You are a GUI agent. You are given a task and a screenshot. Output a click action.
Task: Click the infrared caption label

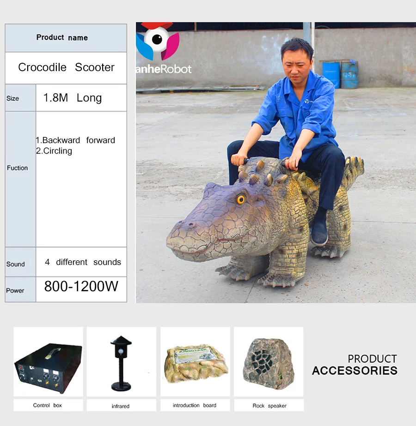point(121,406)
